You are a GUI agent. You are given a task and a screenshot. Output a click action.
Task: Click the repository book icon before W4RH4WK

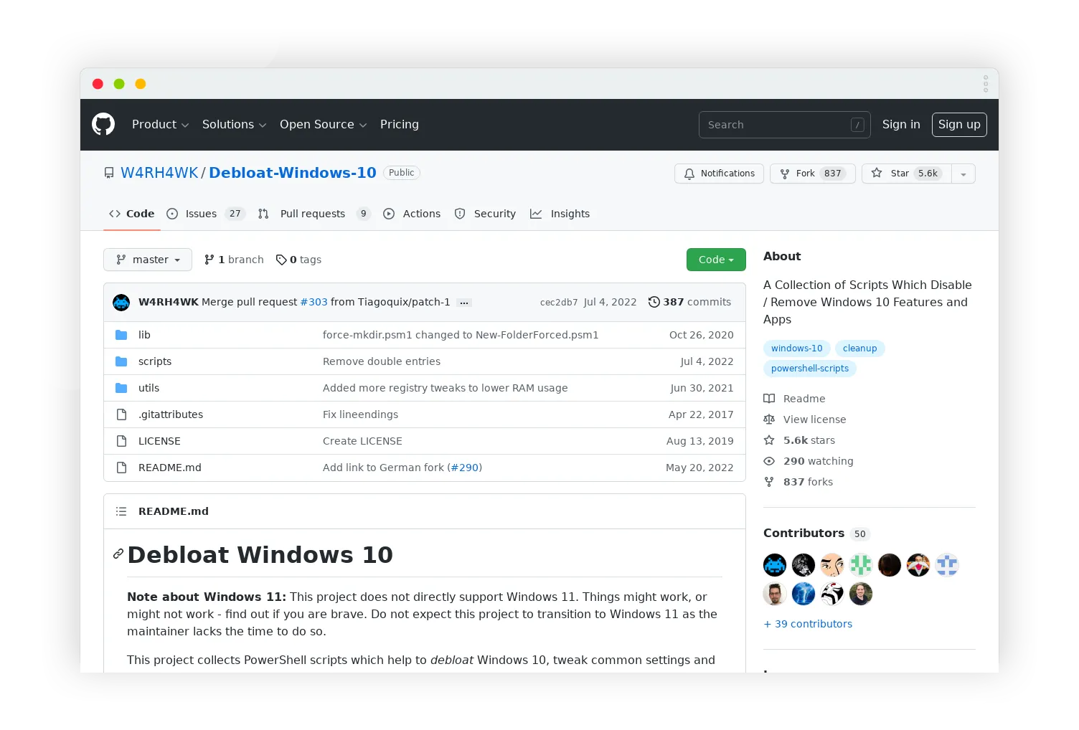[109, 173]
